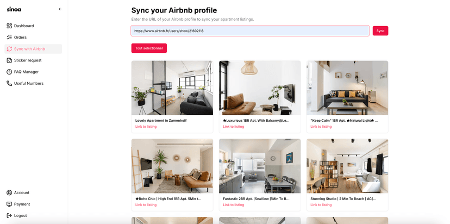
Task: Click the Orders checklist icon
Action: (x=9, y=38)
